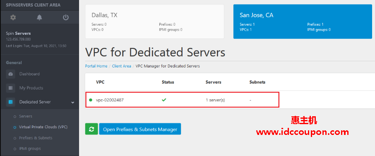Viewport: 375px width, 156px height.
Task: Click the 123.456.789.000 IP address text
Action: [18, 39]
